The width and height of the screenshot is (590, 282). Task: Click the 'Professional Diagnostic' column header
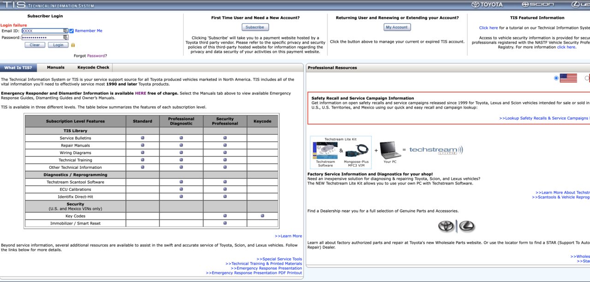tap(181, 121)
